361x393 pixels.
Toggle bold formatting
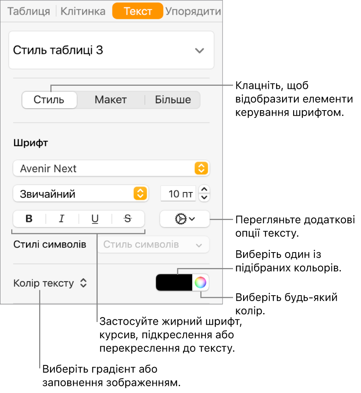29,219
